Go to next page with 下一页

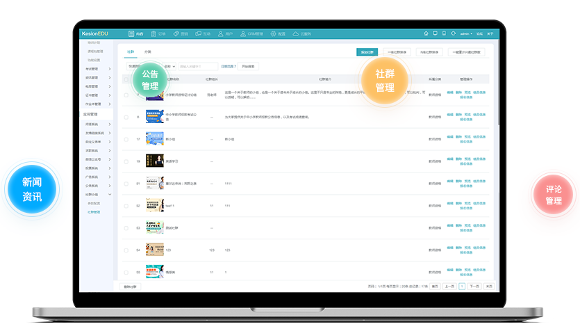coord(474,286)
